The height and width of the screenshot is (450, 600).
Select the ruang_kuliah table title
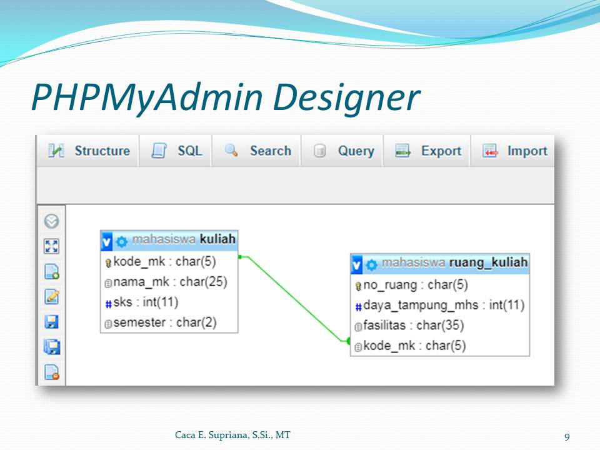488,262
